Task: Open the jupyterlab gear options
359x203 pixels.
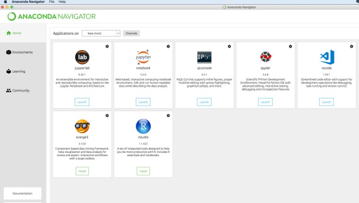Action: tap(107, 46)
